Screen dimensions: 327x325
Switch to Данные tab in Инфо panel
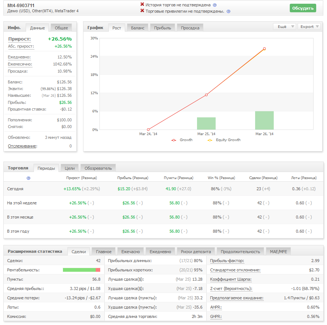click(x=37, y=28)
